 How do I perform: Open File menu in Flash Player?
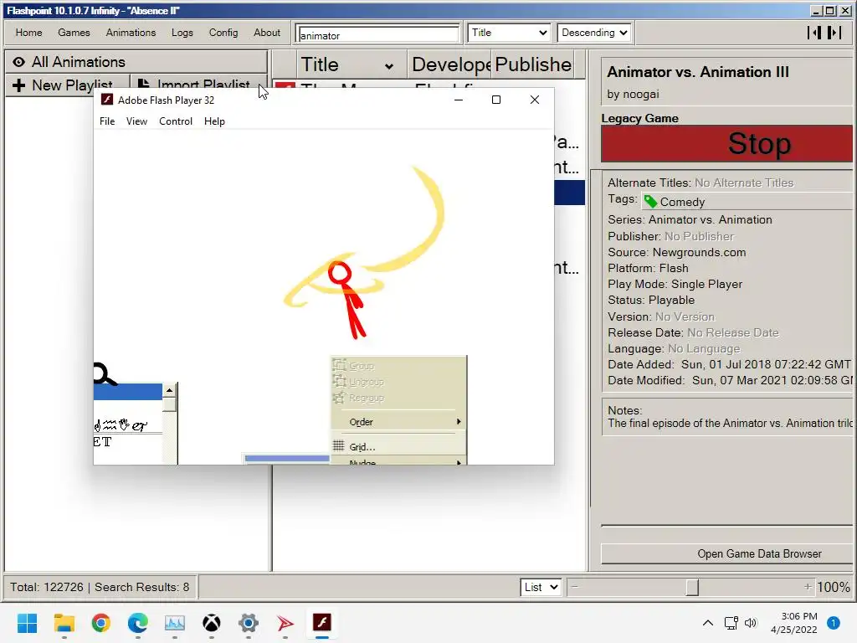(107, 121)
